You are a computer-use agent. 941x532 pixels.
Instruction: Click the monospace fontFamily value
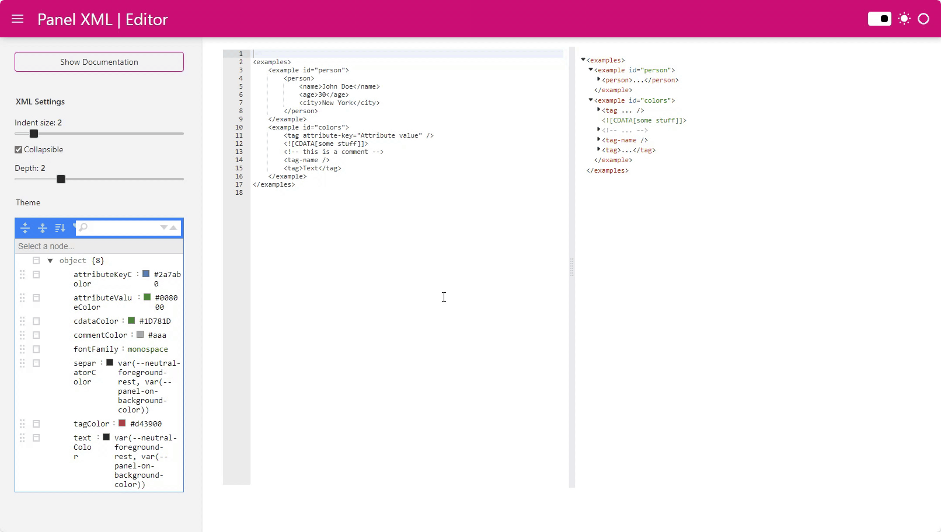148,349
